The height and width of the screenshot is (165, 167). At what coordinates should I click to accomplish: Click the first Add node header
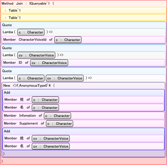[x=7, y=93]
